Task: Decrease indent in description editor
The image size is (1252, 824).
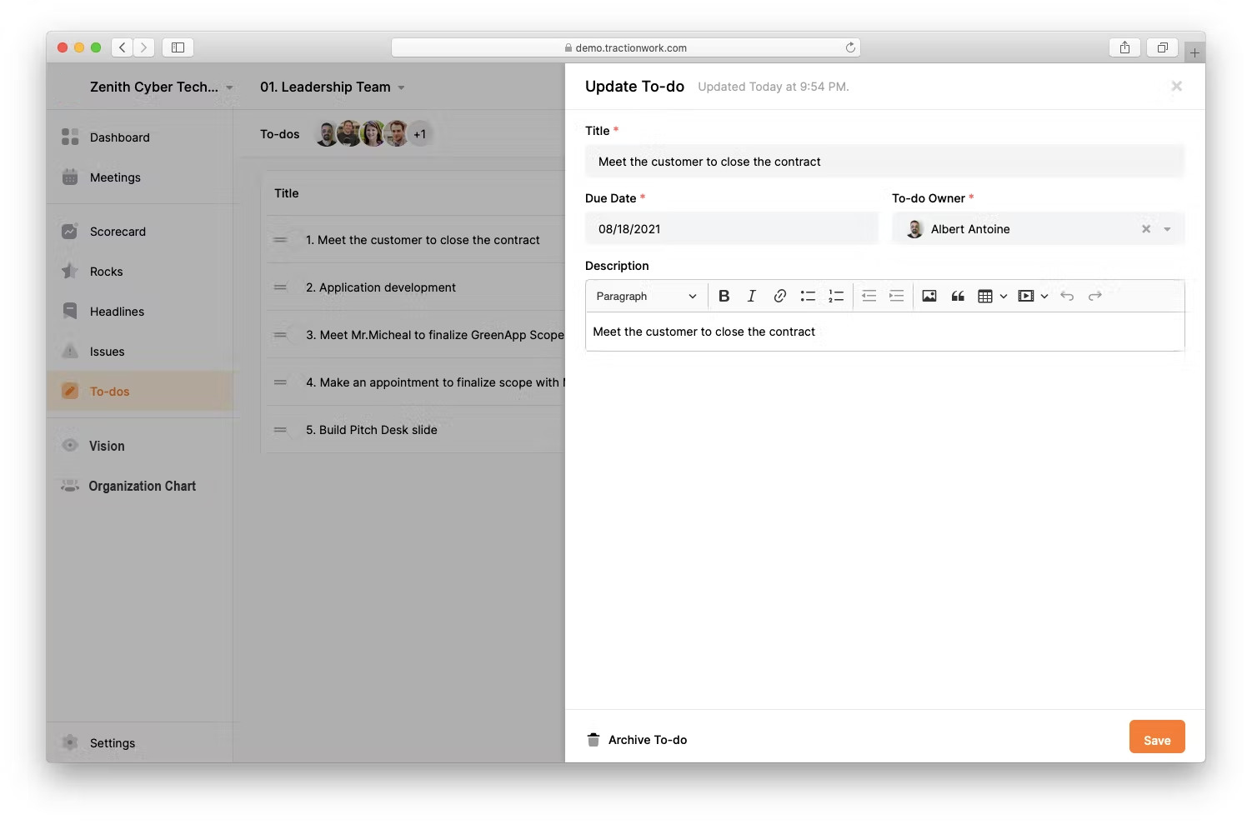Action: click(x=869, y=296)
